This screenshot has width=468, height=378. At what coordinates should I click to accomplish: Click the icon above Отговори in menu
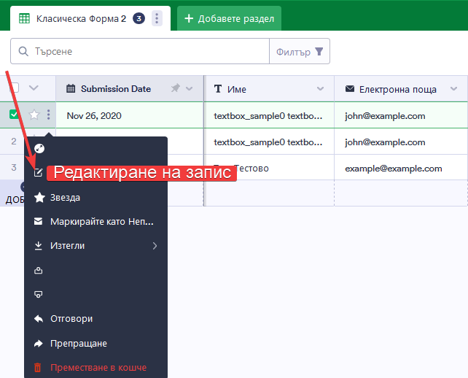pos(38,294)
